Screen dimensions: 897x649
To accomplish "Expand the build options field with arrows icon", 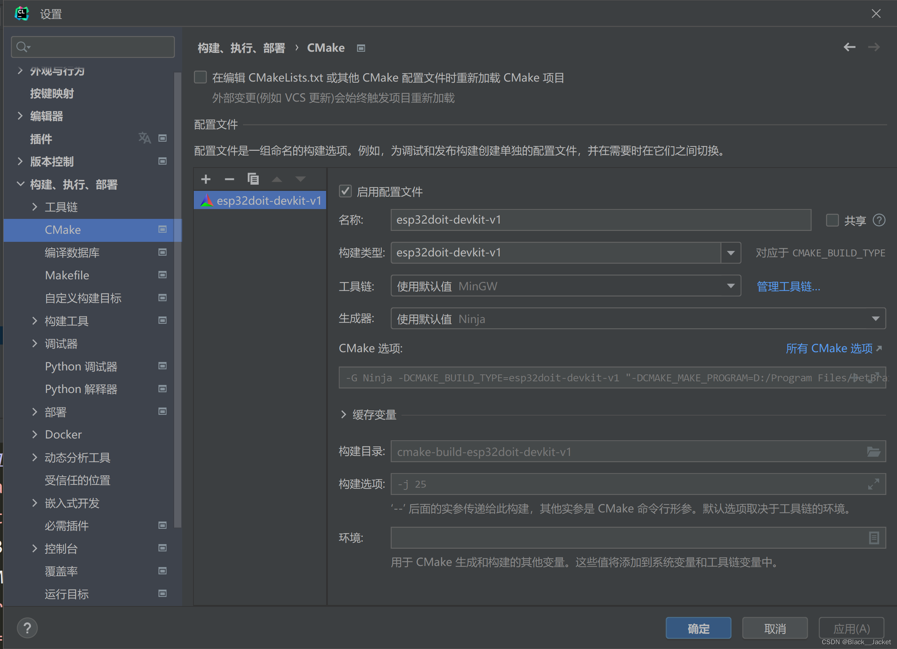I will pos(873,484).
